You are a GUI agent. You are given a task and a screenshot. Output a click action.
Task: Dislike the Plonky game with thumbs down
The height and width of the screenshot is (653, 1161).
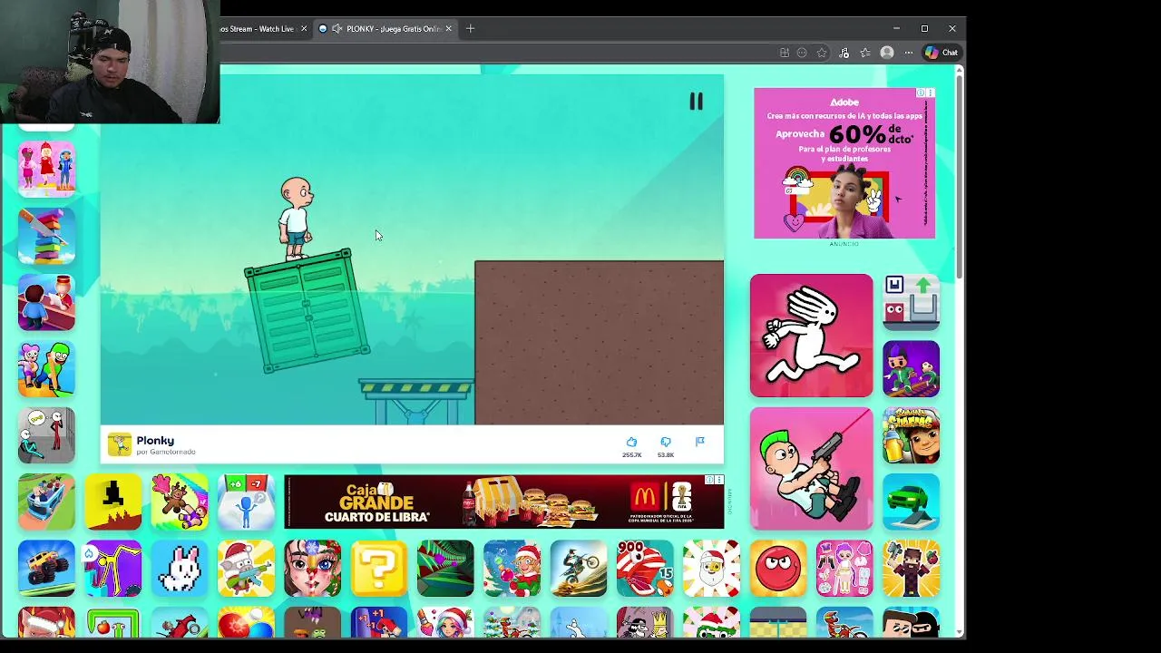tap(666, 442)
